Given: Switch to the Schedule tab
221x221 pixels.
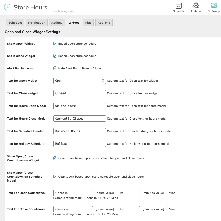Looking at the screenshot, I should 15,23.
